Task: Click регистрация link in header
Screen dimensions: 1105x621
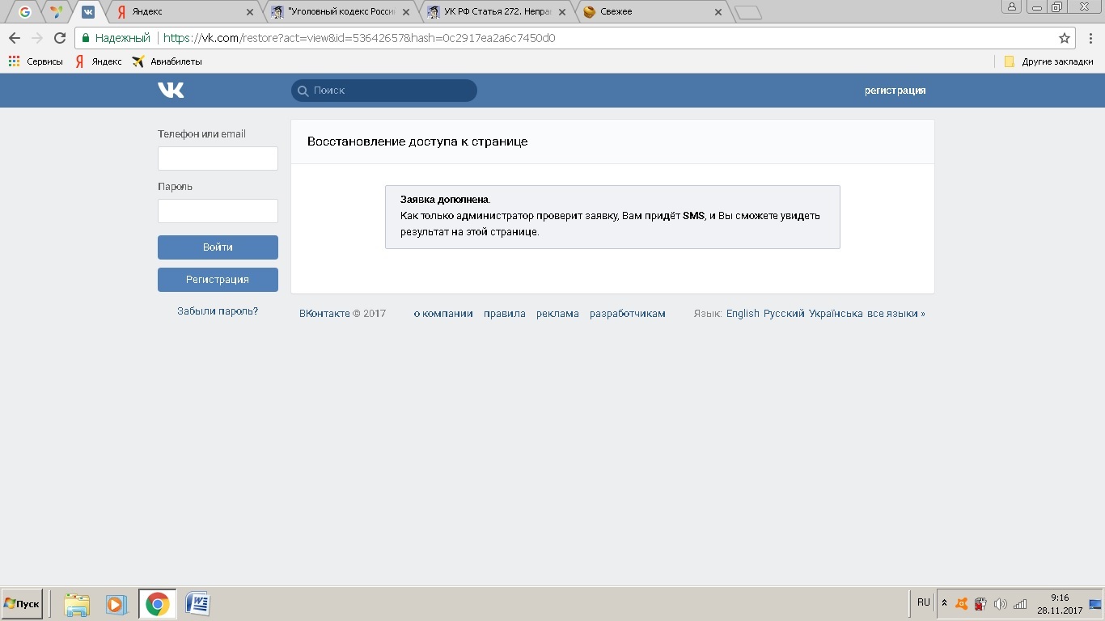Action: (x=895, y=91)
